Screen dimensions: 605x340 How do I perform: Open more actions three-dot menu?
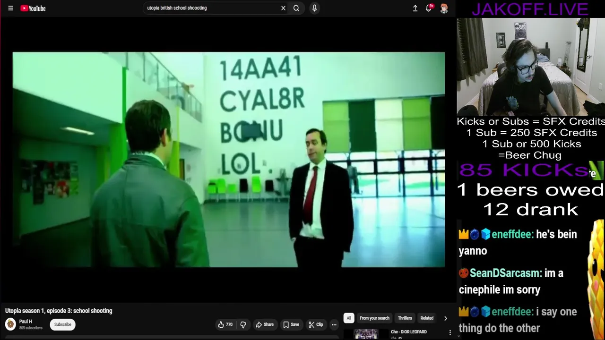pos(334,324)
